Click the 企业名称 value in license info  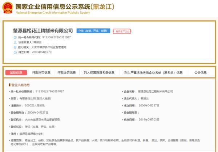[156, 91]
